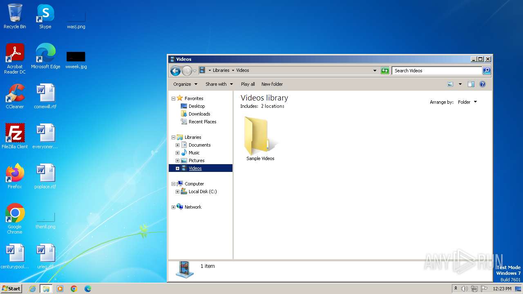Viewport: 523px width, 294px height.
Task: Click the taskbar clock 12:23 PM
Action: click(x=502, y=289)
